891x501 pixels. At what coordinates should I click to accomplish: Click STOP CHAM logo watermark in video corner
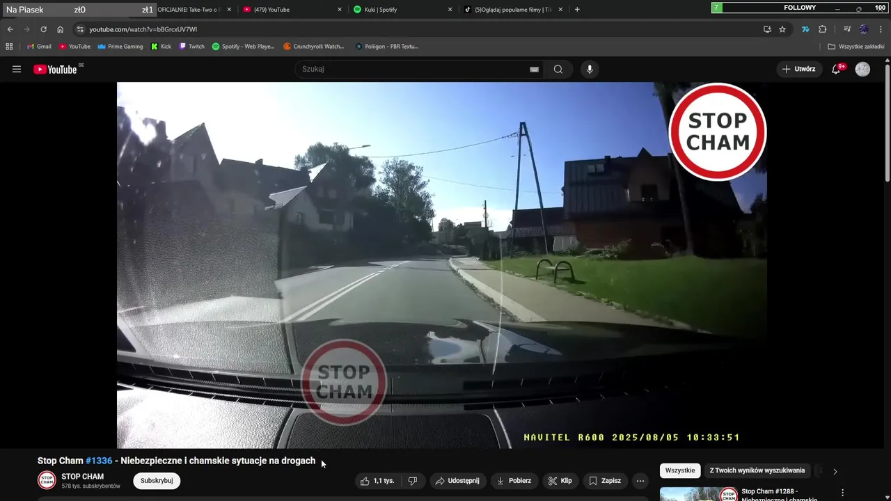718,132
